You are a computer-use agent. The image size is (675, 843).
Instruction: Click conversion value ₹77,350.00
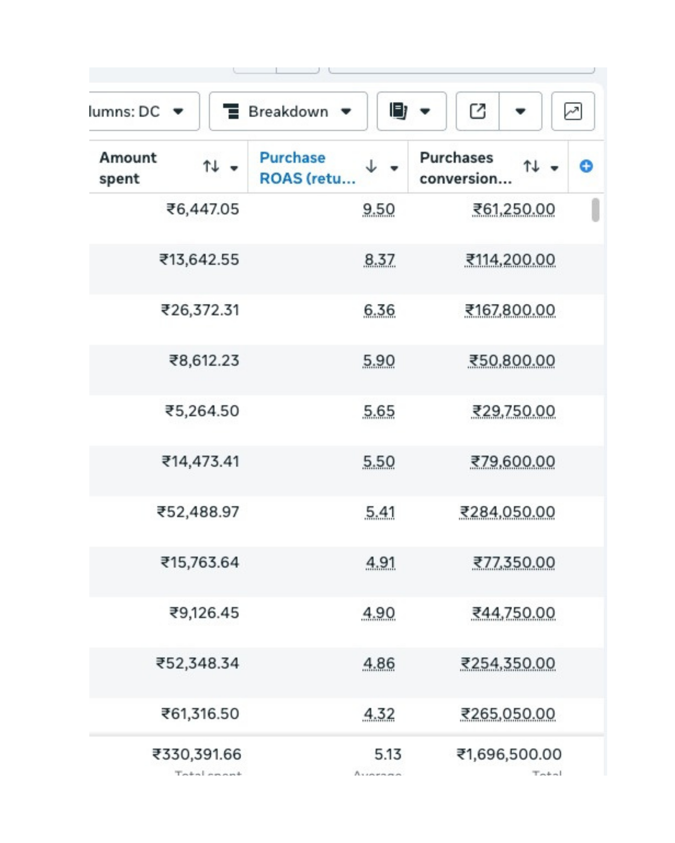coord(514,562)
